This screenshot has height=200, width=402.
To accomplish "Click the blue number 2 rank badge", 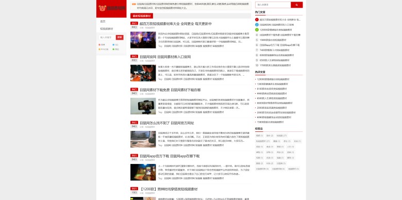I will tap(257, 25).
